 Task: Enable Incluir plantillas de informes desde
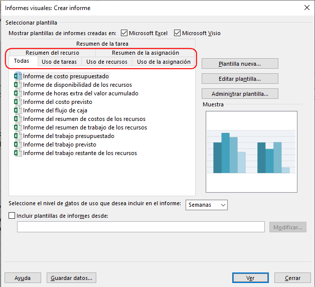(12, 216)
